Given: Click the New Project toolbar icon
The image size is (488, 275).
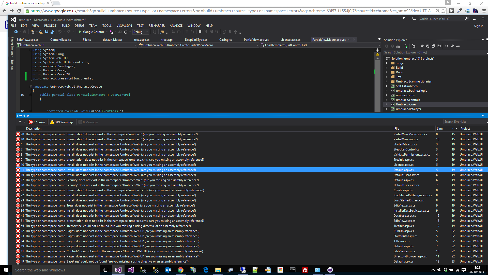Looking at the screenshot, I should pos(33,32).
